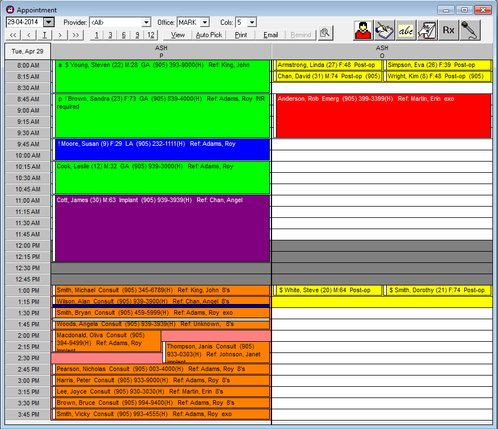498x429 pixels.
Task: Click the microphone dictation icon
Action: click(x=470, y=30)
